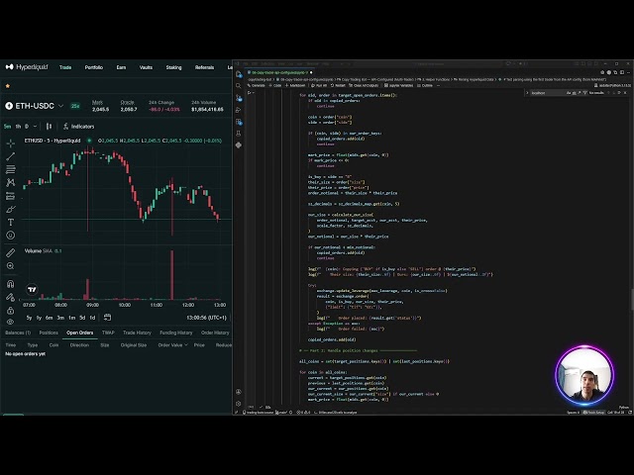634x475 pixels.
Task: Select the ruler measure tool
Action: click(x=11, y=253)
